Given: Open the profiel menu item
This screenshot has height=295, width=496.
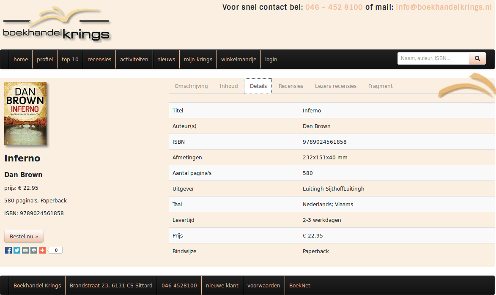Looking at the screenshot, I should pos(45,60).
